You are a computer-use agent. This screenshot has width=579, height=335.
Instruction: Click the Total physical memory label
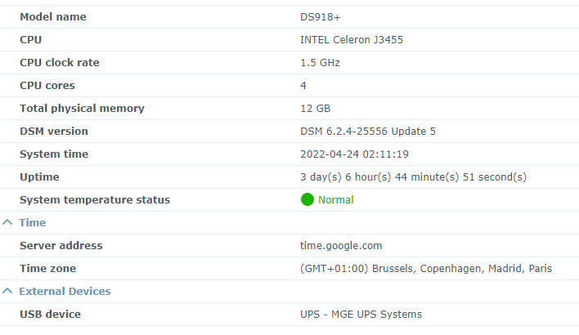click(82, 108)
